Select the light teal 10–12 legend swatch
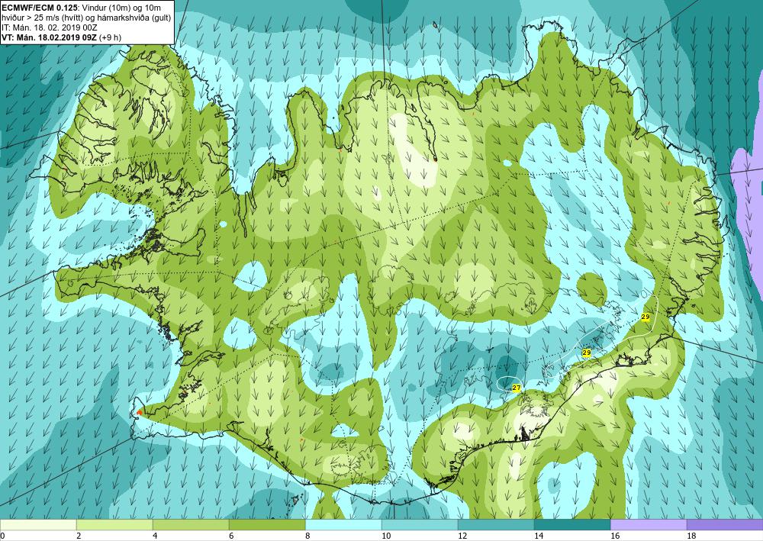The height and width of the screenshot is (541, 763). click(420, 524)
